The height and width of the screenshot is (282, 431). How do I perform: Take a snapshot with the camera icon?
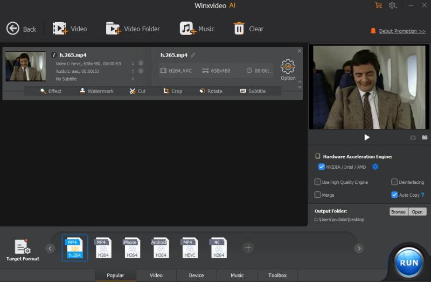pos(413,137)
